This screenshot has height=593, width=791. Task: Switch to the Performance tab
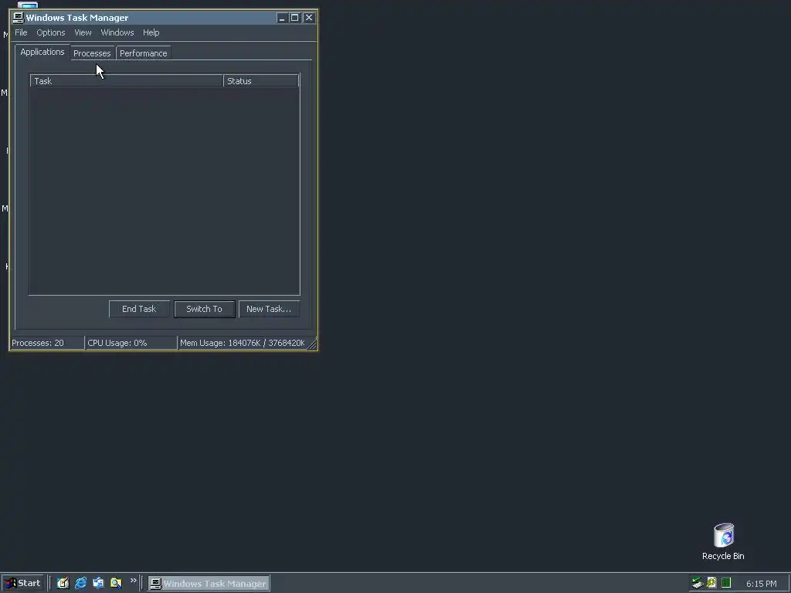click(x=143, y=53)
